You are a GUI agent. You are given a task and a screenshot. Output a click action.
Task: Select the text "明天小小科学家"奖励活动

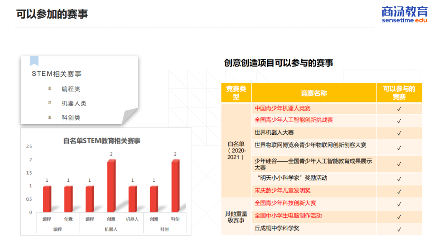[292, 178]
